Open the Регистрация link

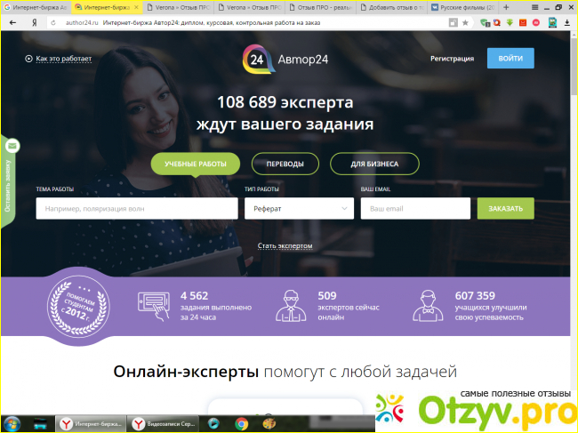[x=452, y=59]
